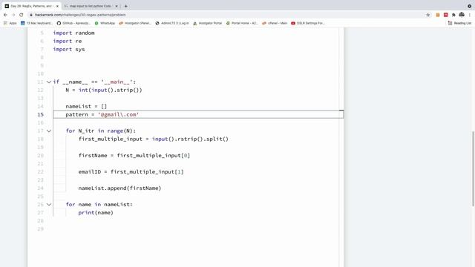Open the Hostgator Portal bookmark
Screen dimensions: 475x267
click(x=208, y=23)
